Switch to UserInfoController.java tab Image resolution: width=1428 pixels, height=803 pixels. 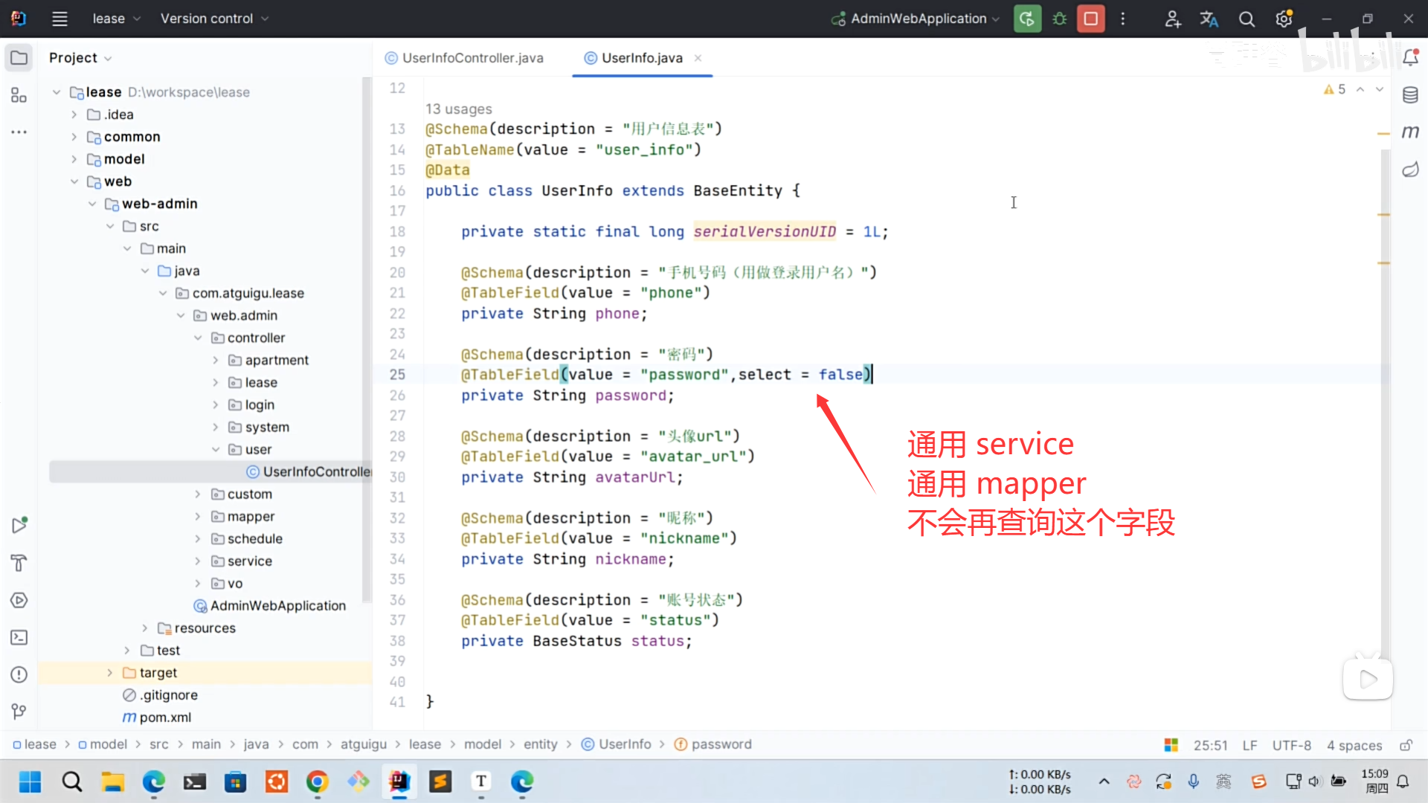472,58
